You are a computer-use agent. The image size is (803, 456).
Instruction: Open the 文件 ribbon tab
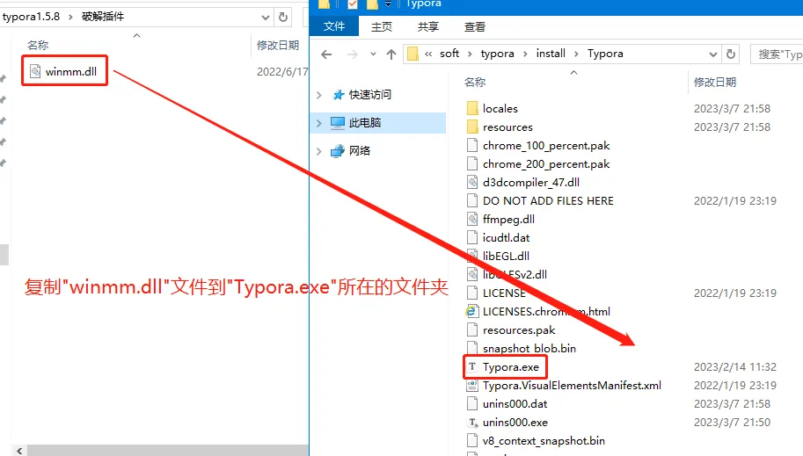click(334, 26)
